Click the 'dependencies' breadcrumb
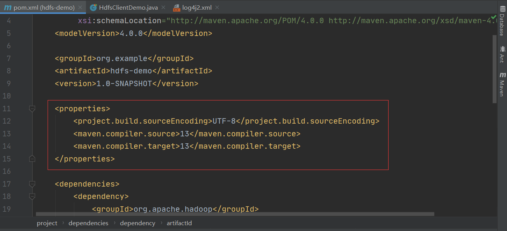The image size is (507, 231). tap(88, 223)
